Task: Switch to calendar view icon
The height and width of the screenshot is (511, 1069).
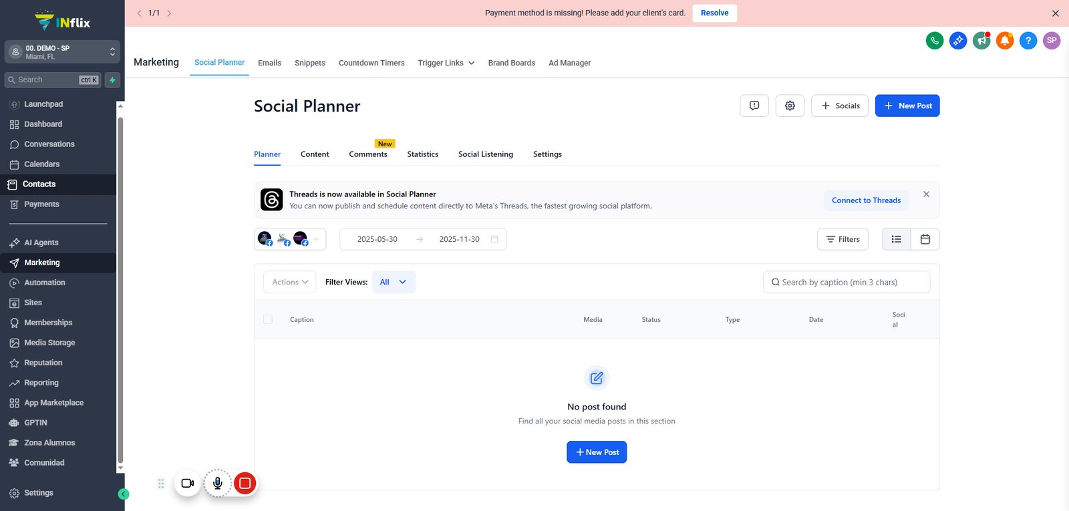Action: pos(925,239)
